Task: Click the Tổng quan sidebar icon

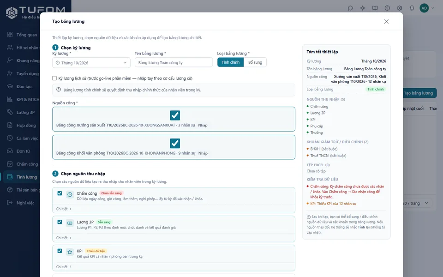Action: tap(10, 35)
